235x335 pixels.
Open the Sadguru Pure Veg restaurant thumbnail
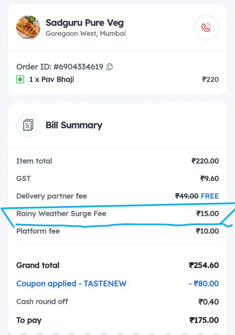click(28, 27)
